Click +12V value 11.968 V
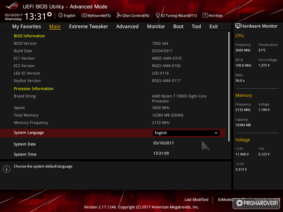This screenshot has height=212, width=283. pyautogui.click(x=242, y=154)
